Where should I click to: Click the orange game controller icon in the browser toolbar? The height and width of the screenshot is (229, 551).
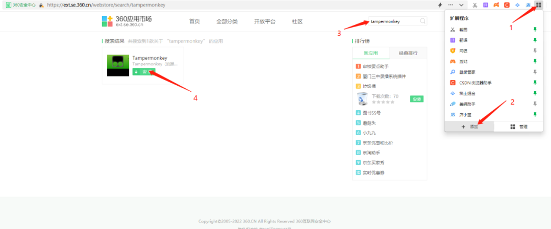496,5
